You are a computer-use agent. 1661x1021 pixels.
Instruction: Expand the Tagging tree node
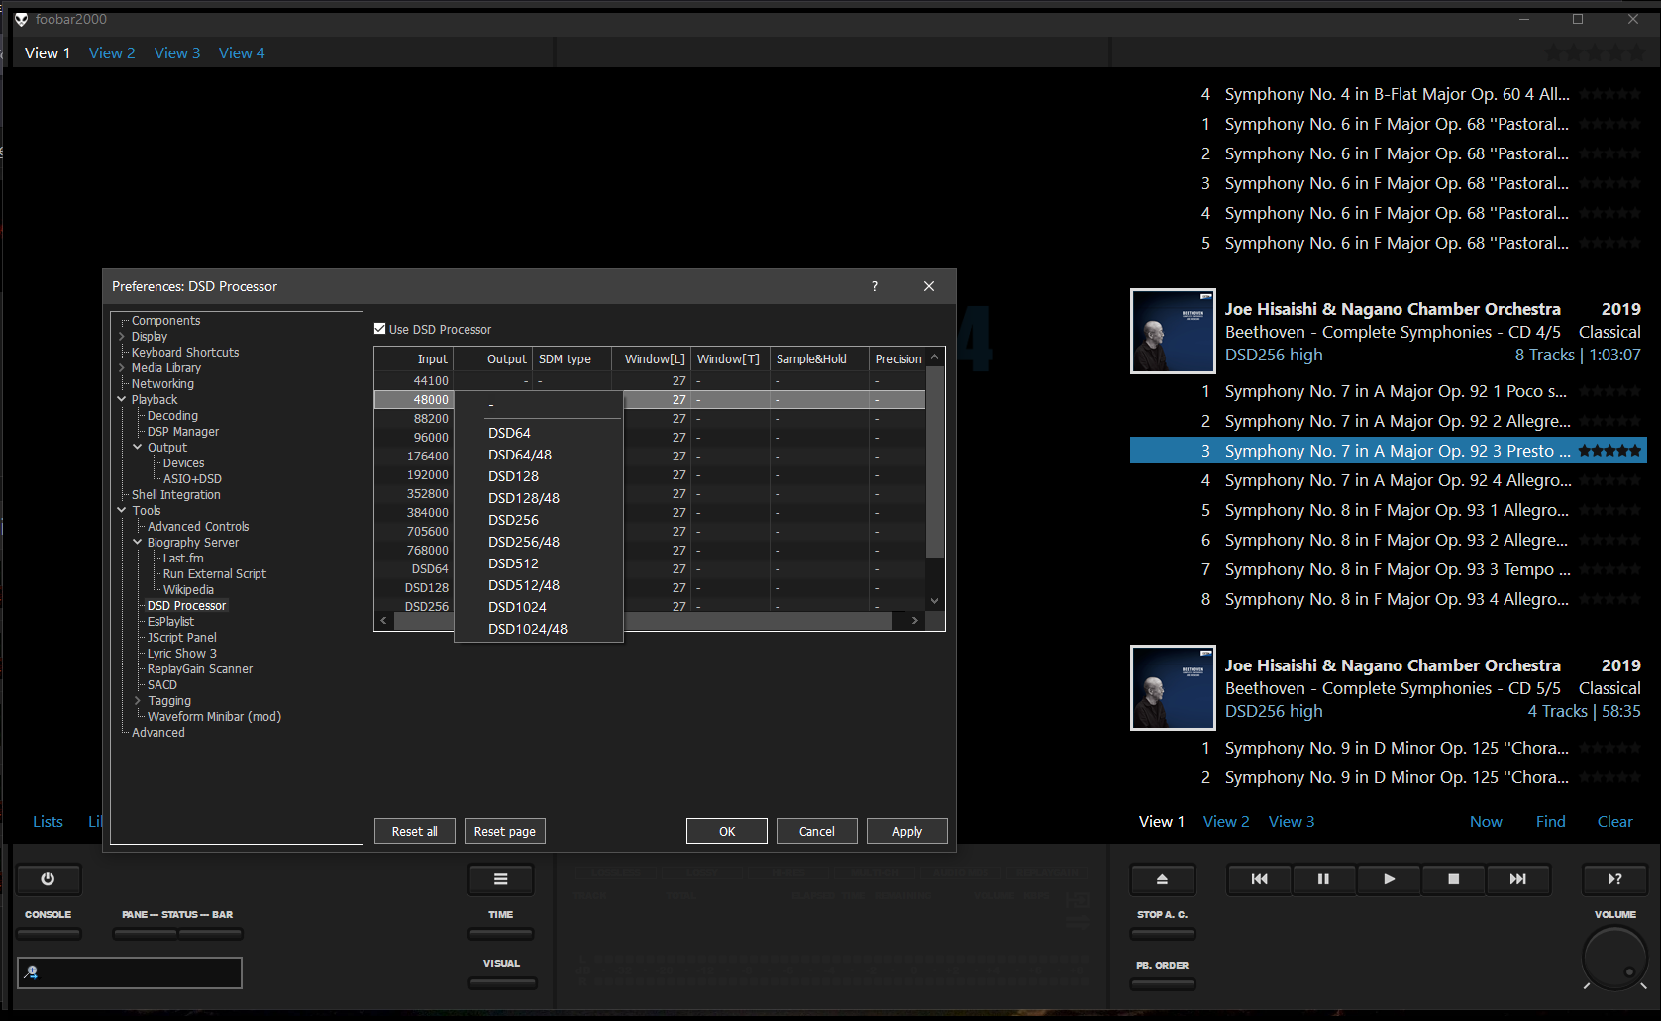(x=138, y=701)
